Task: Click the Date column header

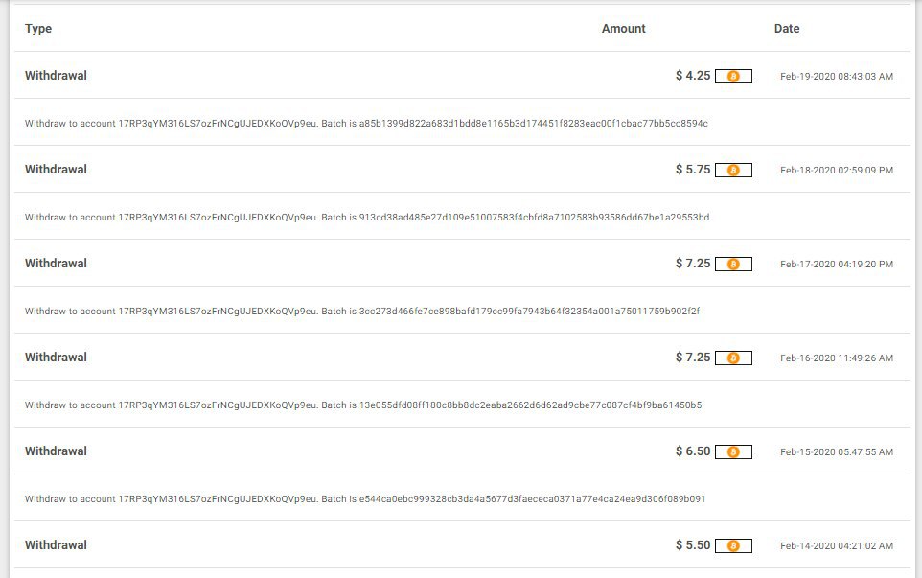Action: point(786,29)
